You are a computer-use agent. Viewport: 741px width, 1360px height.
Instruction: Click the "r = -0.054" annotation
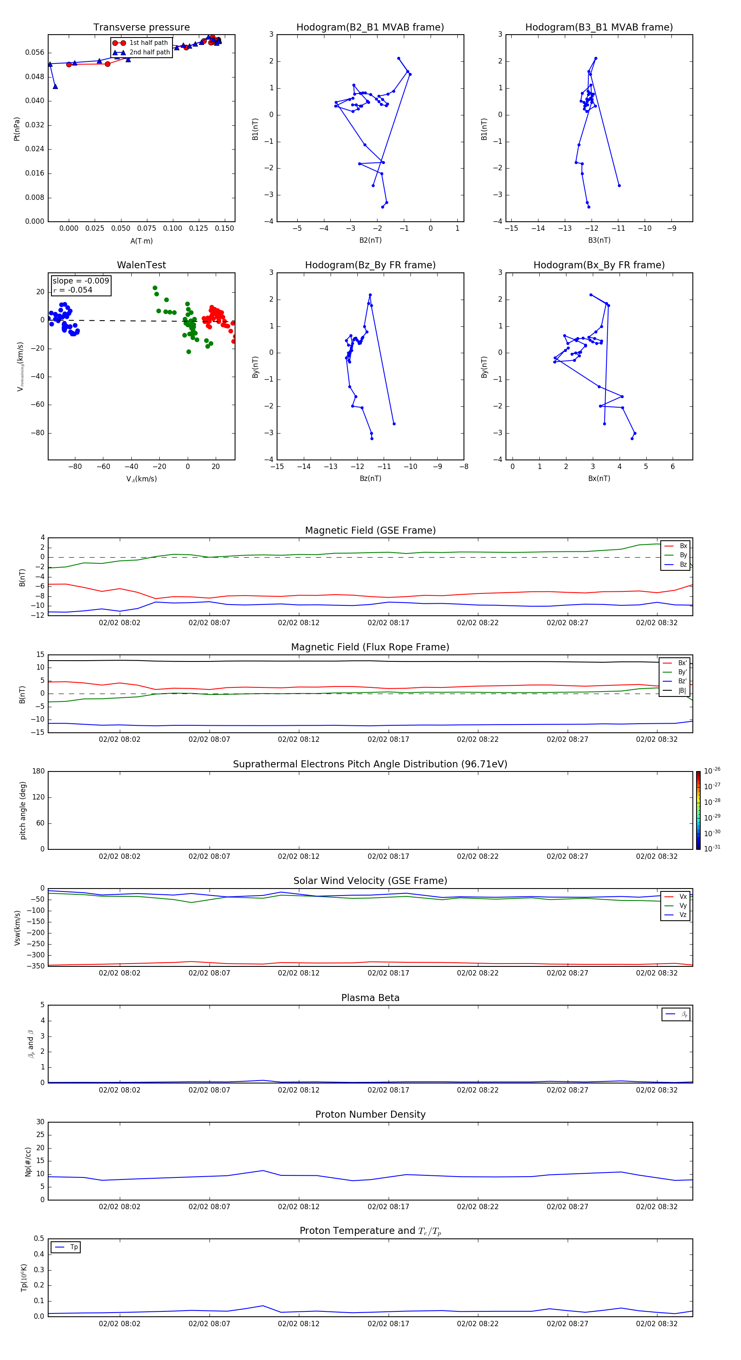(x=73, y=290)
